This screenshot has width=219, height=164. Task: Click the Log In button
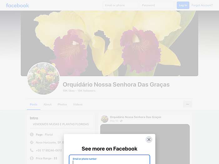click(x=183, y=5)
